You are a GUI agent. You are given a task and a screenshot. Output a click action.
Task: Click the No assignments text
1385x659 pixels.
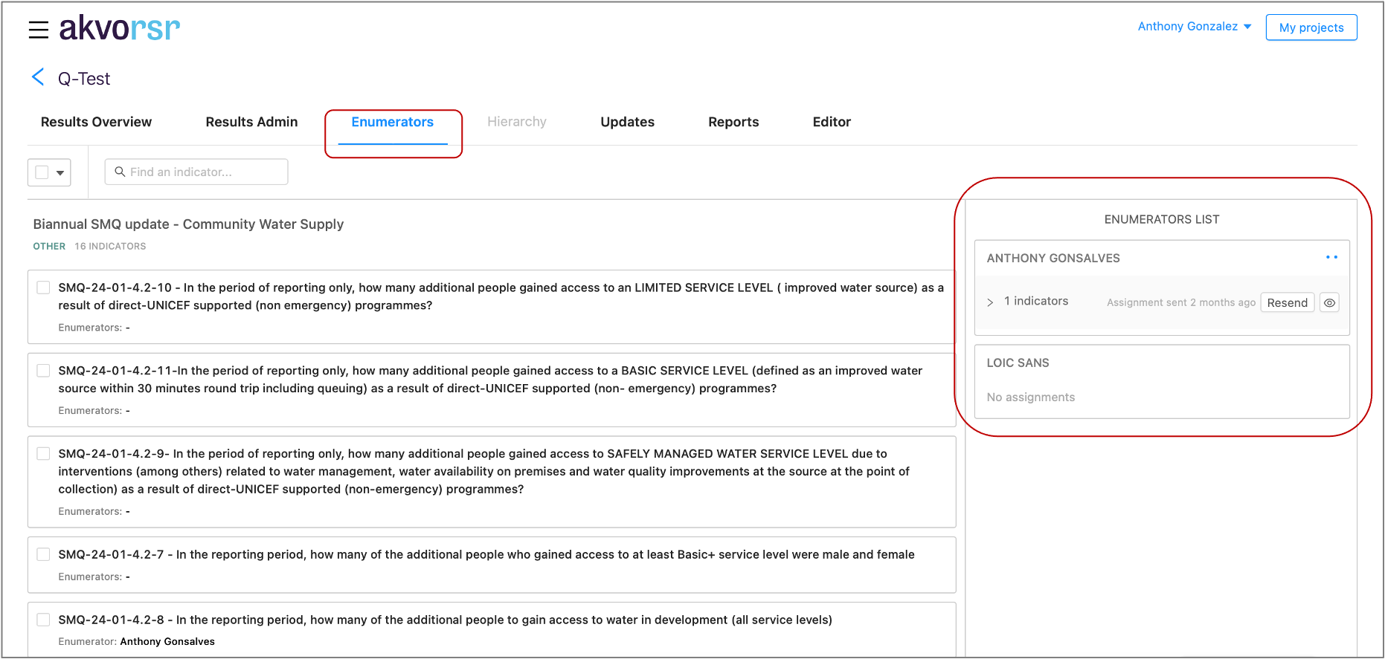click(1031, 397)
